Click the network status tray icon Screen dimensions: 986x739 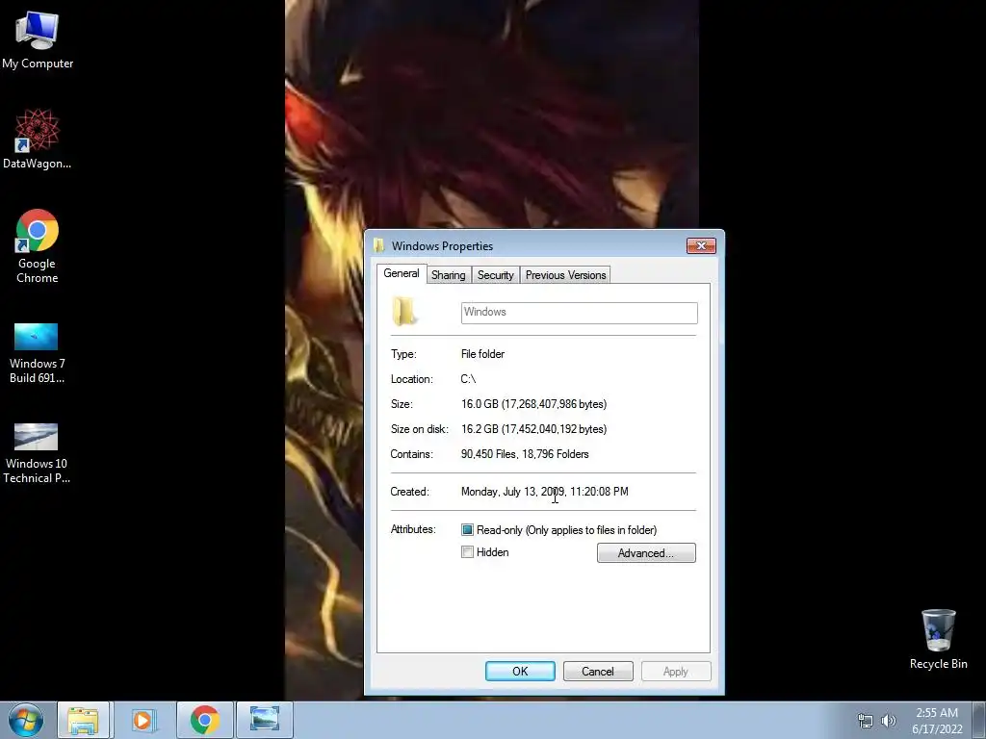pos(866,722)
